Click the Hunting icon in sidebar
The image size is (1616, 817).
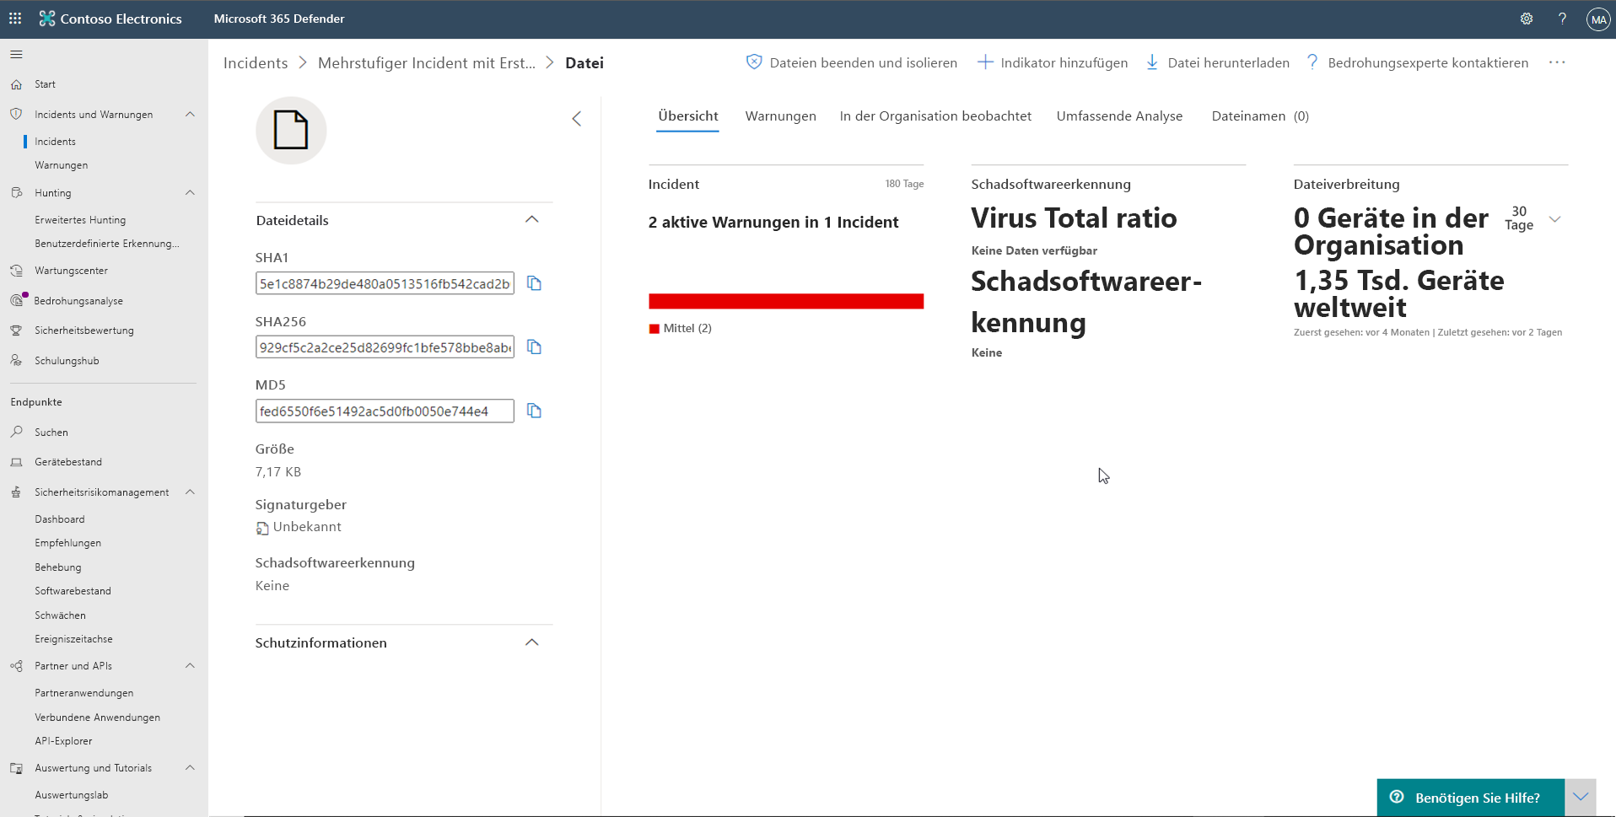[x=16, y=193]
